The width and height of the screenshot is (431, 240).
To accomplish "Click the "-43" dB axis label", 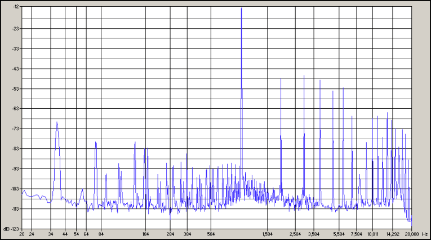I will click(16, 69).
